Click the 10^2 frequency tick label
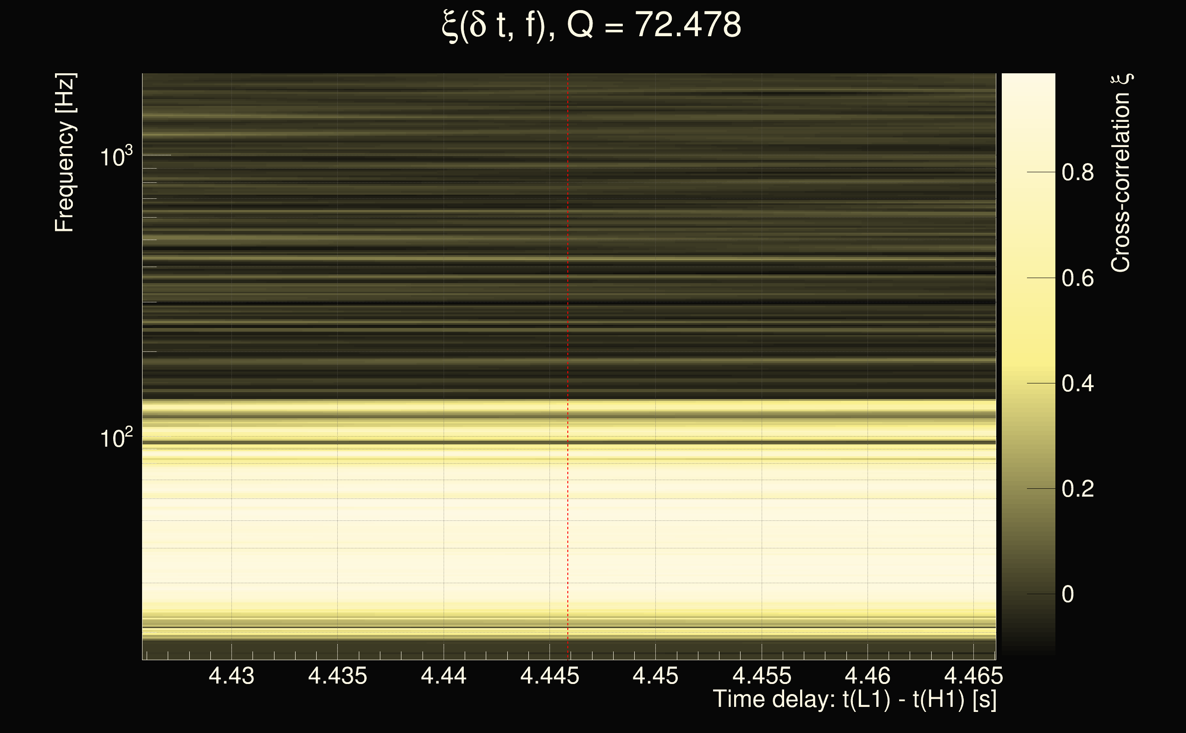Image resolution: width=1186 pixels, height=733 pixels. pyautogui.click(x=116, y=438)
